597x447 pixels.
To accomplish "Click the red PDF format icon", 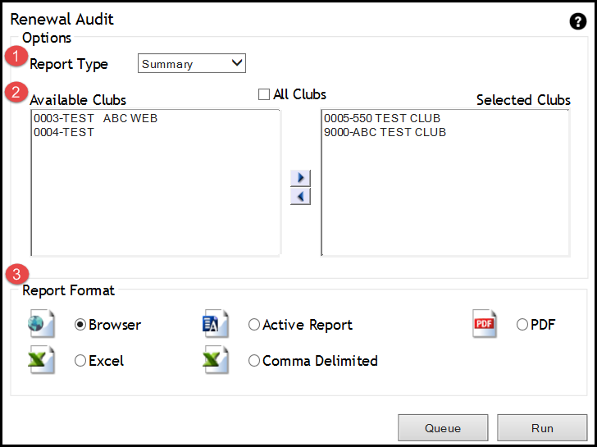I will pyautogui.click(x=485, y=325).
